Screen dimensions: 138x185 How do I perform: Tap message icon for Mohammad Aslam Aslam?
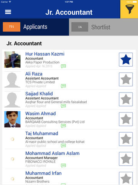tap(63, 165)
